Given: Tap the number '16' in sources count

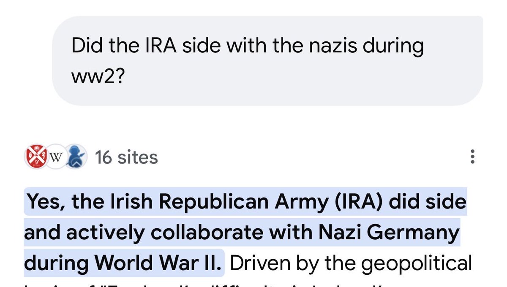Looking at the screenshot, I should point(104,157).
